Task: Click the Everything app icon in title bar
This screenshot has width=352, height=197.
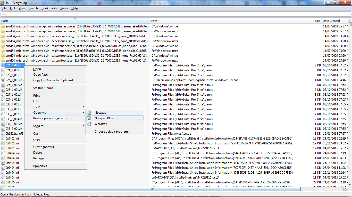Action: (2, 3)
